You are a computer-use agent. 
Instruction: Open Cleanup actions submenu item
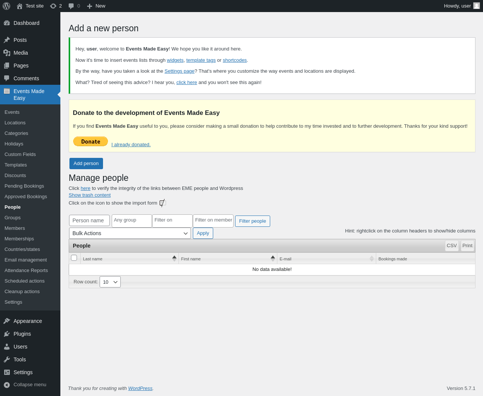(x=22, y=292)
